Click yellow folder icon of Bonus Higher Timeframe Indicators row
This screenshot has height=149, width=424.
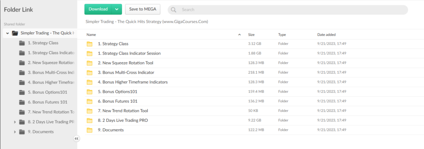(89, 82)
